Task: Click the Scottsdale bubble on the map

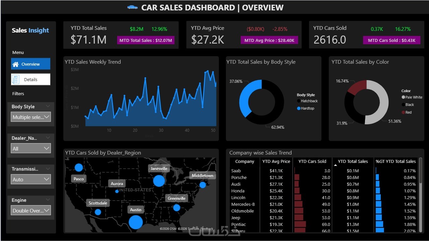Action: coord(98,212)
